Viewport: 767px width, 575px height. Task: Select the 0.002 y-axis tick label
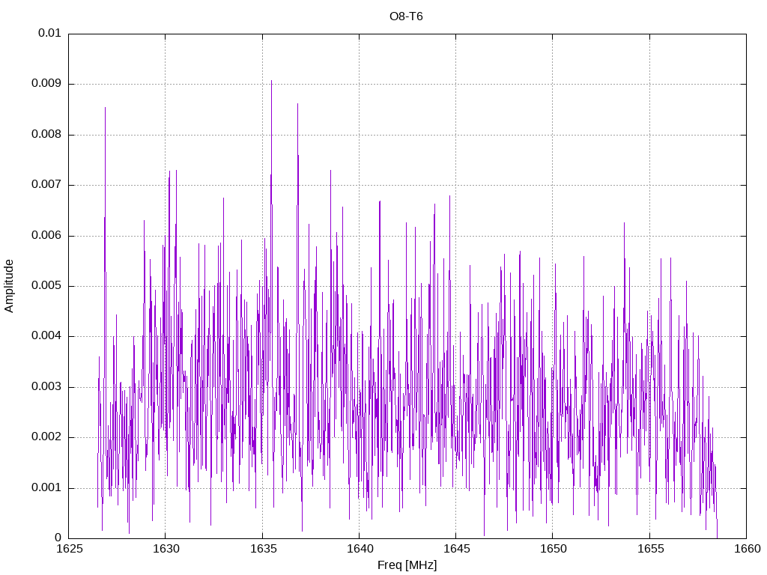pyautogui.click(x=46, y=437)
